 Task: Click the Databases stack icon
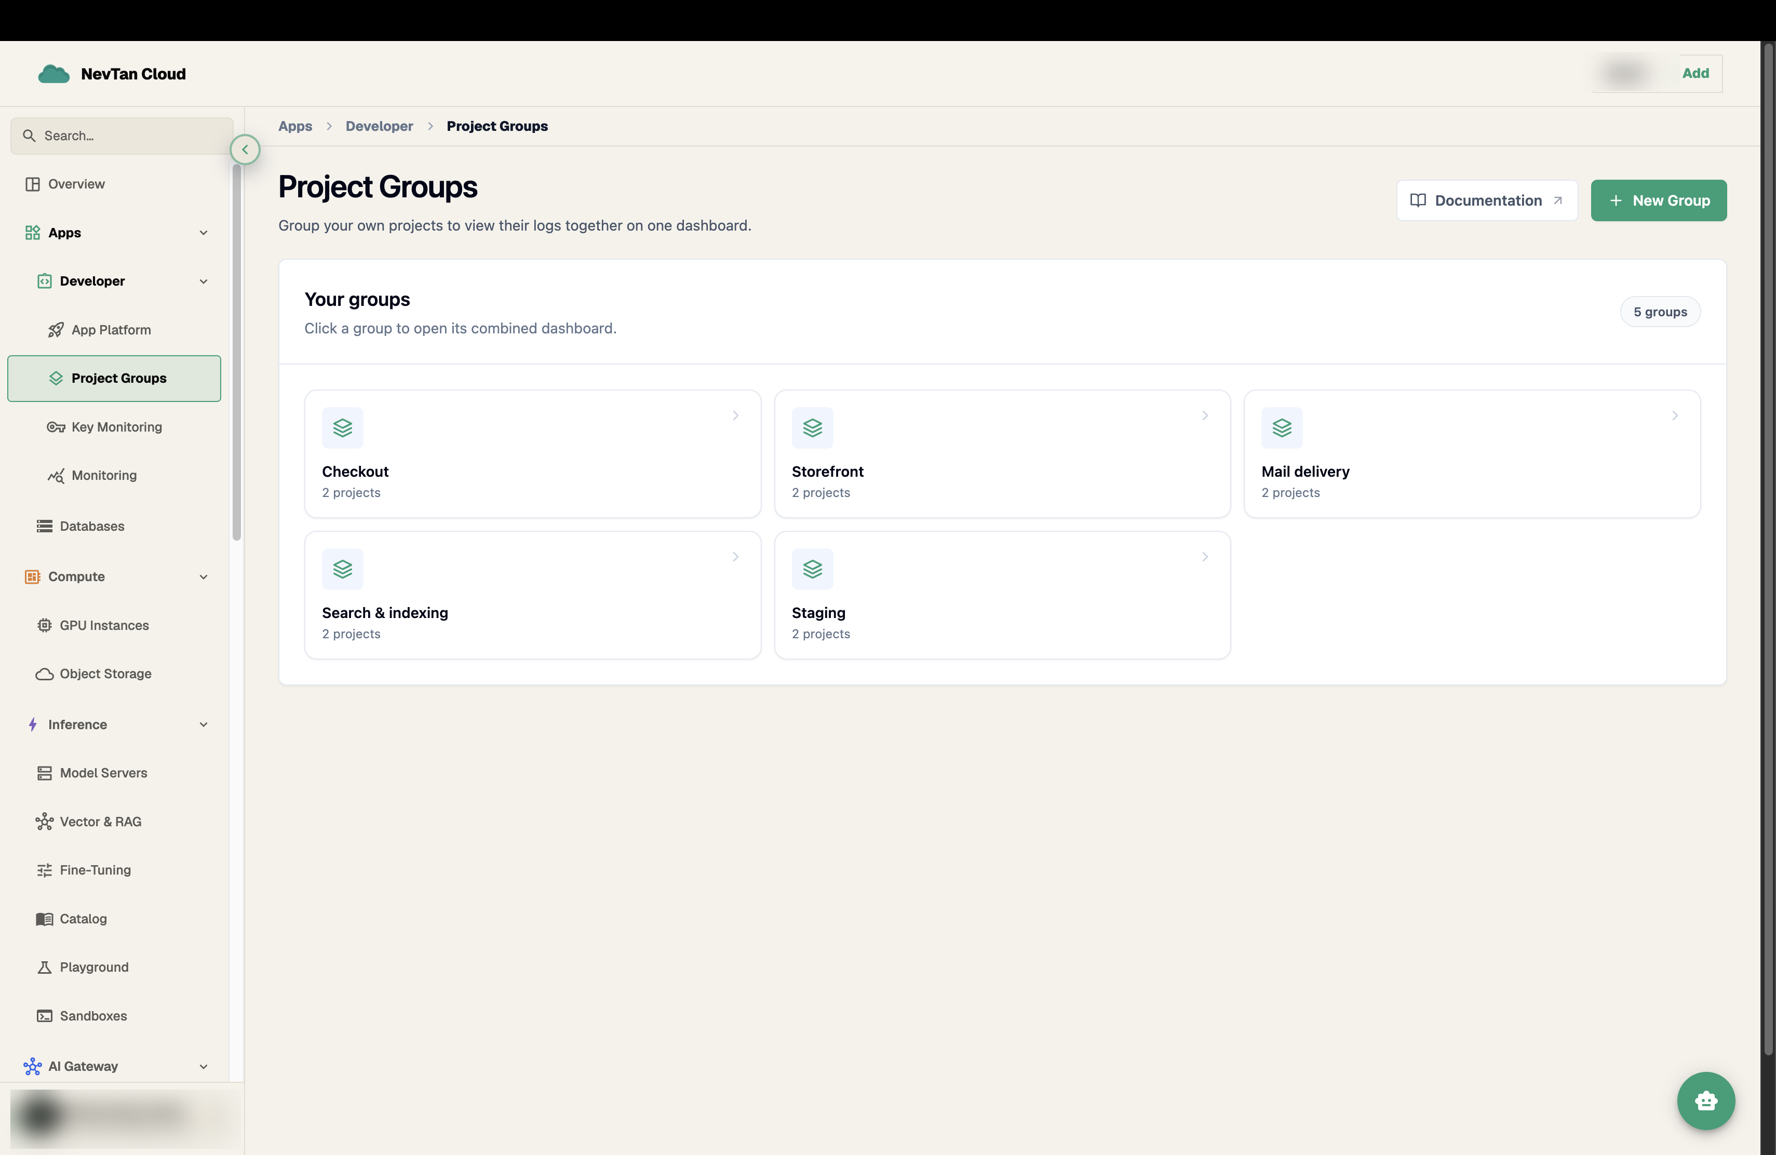(x=44, y=526)
